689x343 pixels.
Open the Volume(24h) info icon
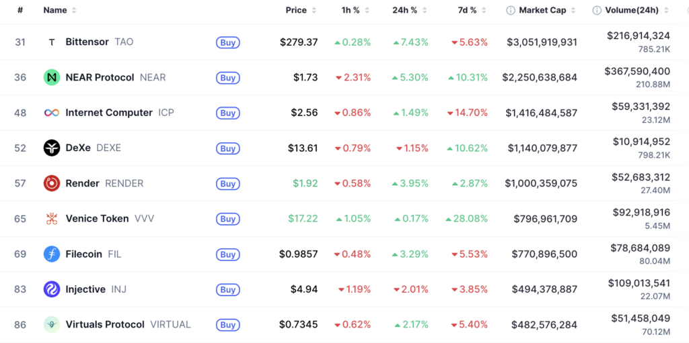(597, 11)
